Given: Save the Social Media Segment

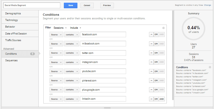Looking at the screenshot, I should [71, 5].
